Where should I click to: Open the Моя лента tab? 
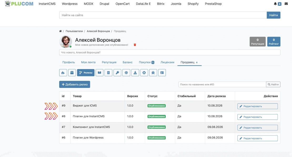coord(88,62)
